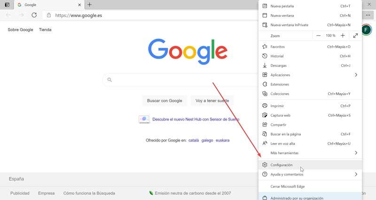This screenshot has width=376, height=200.
Task: Switch to the Google tab
Action: (x=49, y=5)
